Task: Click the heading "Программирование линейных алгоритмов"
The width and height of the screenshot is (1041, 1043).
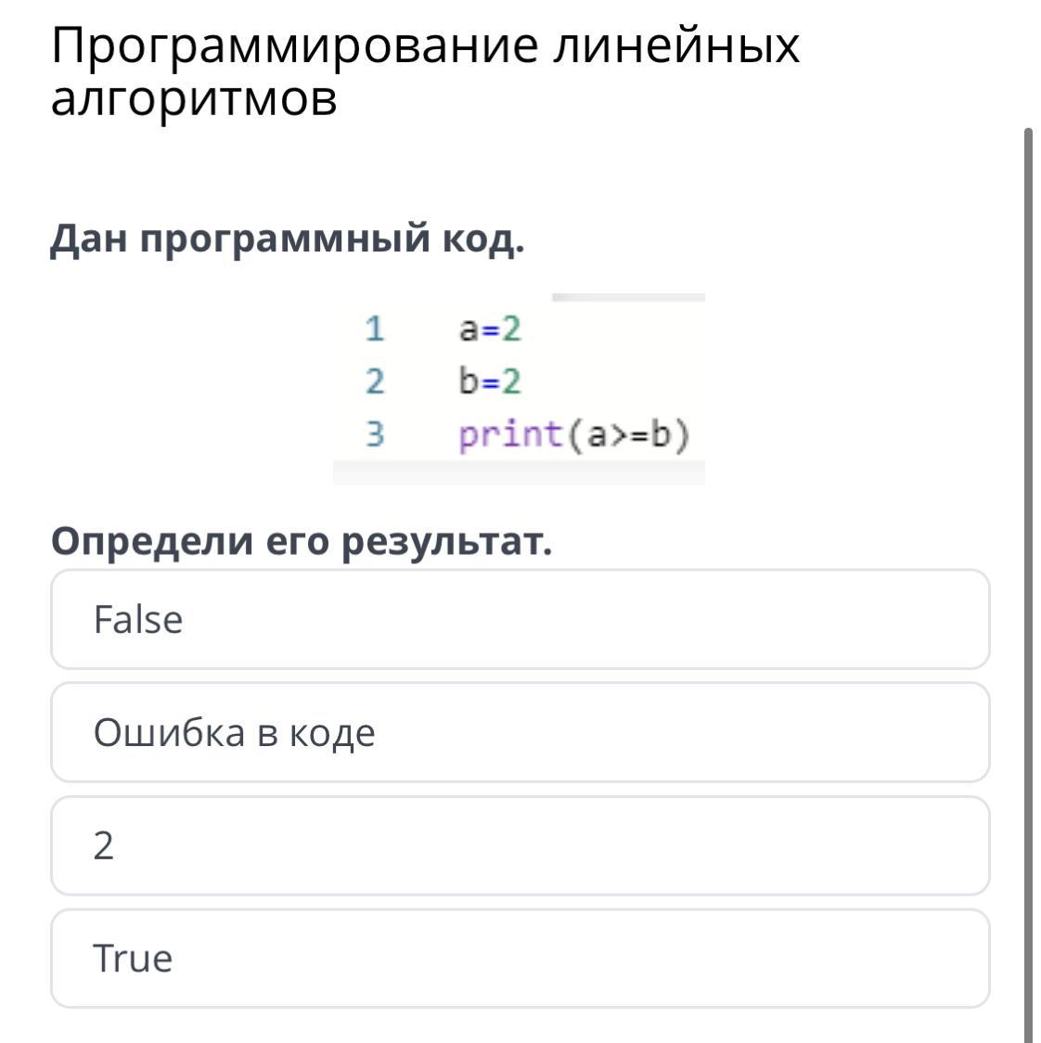Action: [425, 71]
